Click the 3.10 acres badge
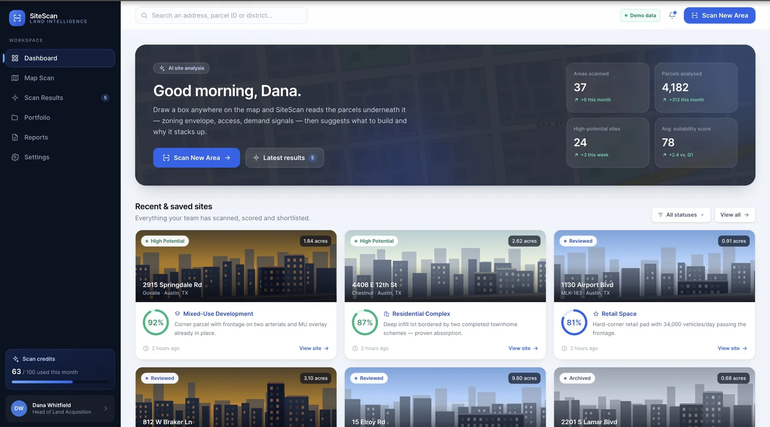The width and height of the screenshot is (770, 427). [315, 378]
